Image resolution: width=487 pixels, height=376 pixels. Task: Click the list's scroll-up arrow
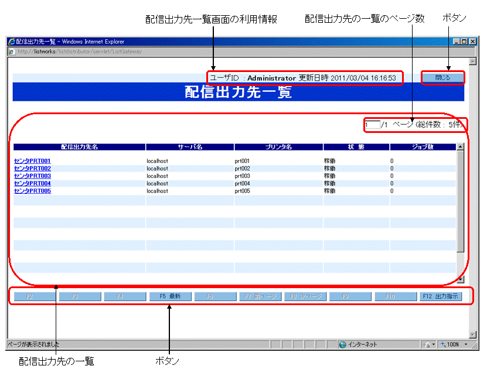[x=460, y=147]
